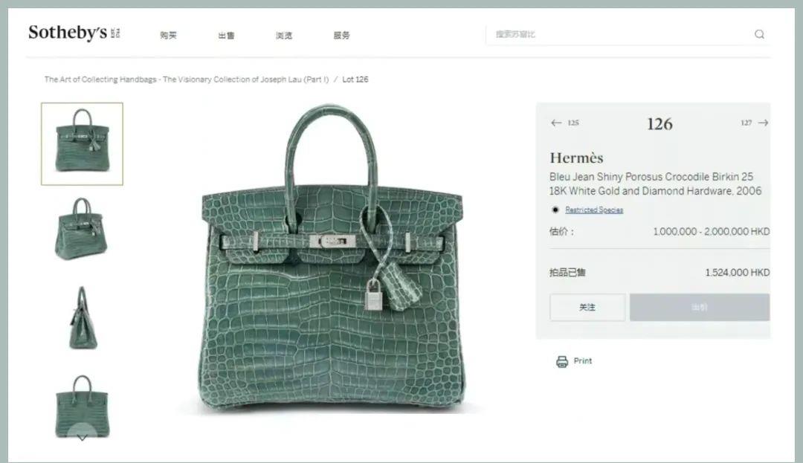Click the Restricted Species black dot icon
803x463 pixels.
click(x=555, y=210)
